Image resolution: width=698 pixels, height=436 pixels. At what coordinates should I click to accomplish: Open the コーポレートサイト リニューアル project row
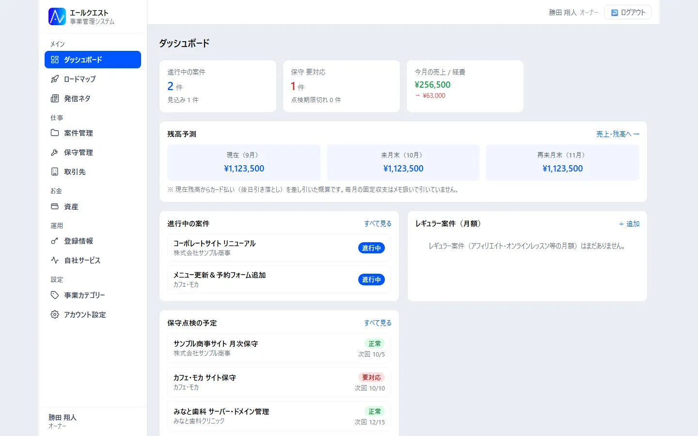(x=279, y=248)
